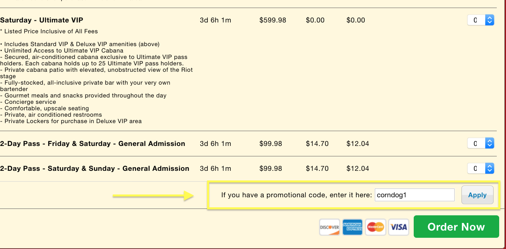Select the Saturday - Ultimate VIP ticket title
Screen dimensions: 506x249
click(42, 20)
